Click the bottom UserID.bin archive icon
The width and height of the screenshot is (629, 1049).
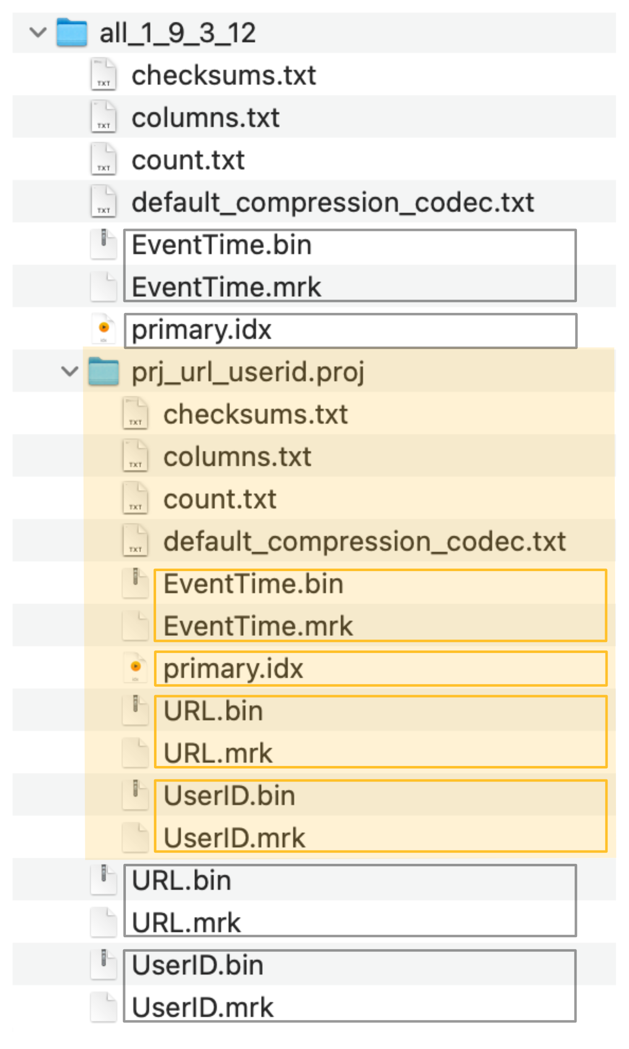104,964
